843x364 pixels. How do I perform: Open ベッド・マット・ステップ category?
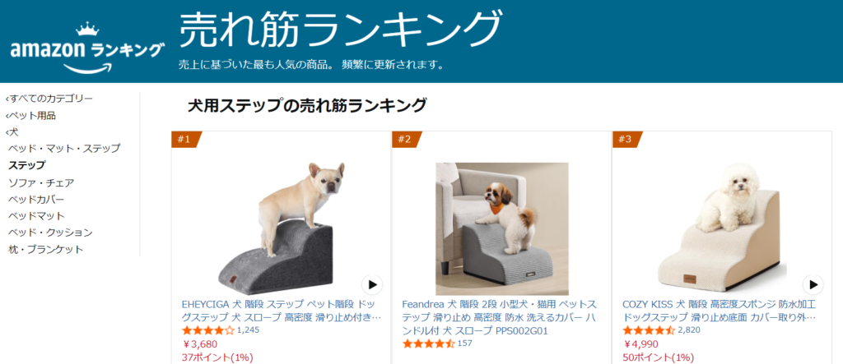(x=64, y=149)
